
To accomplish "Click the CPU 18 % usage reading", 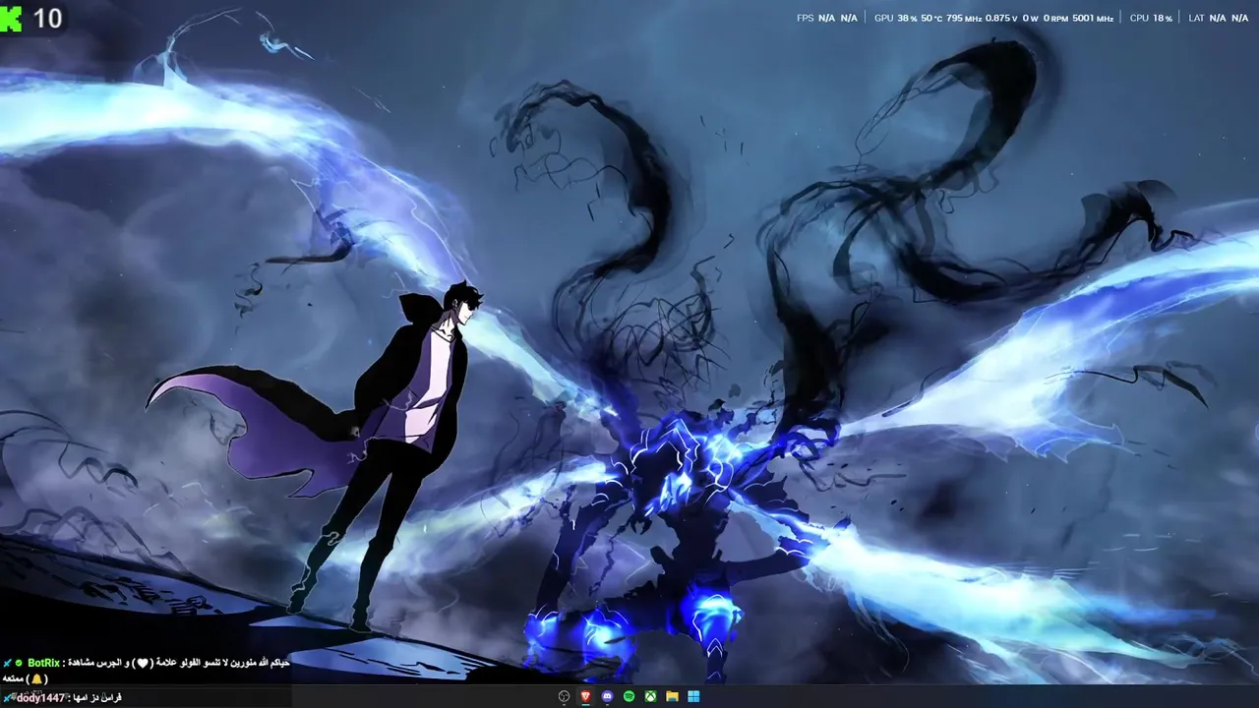I will (x=1163, y=18).
